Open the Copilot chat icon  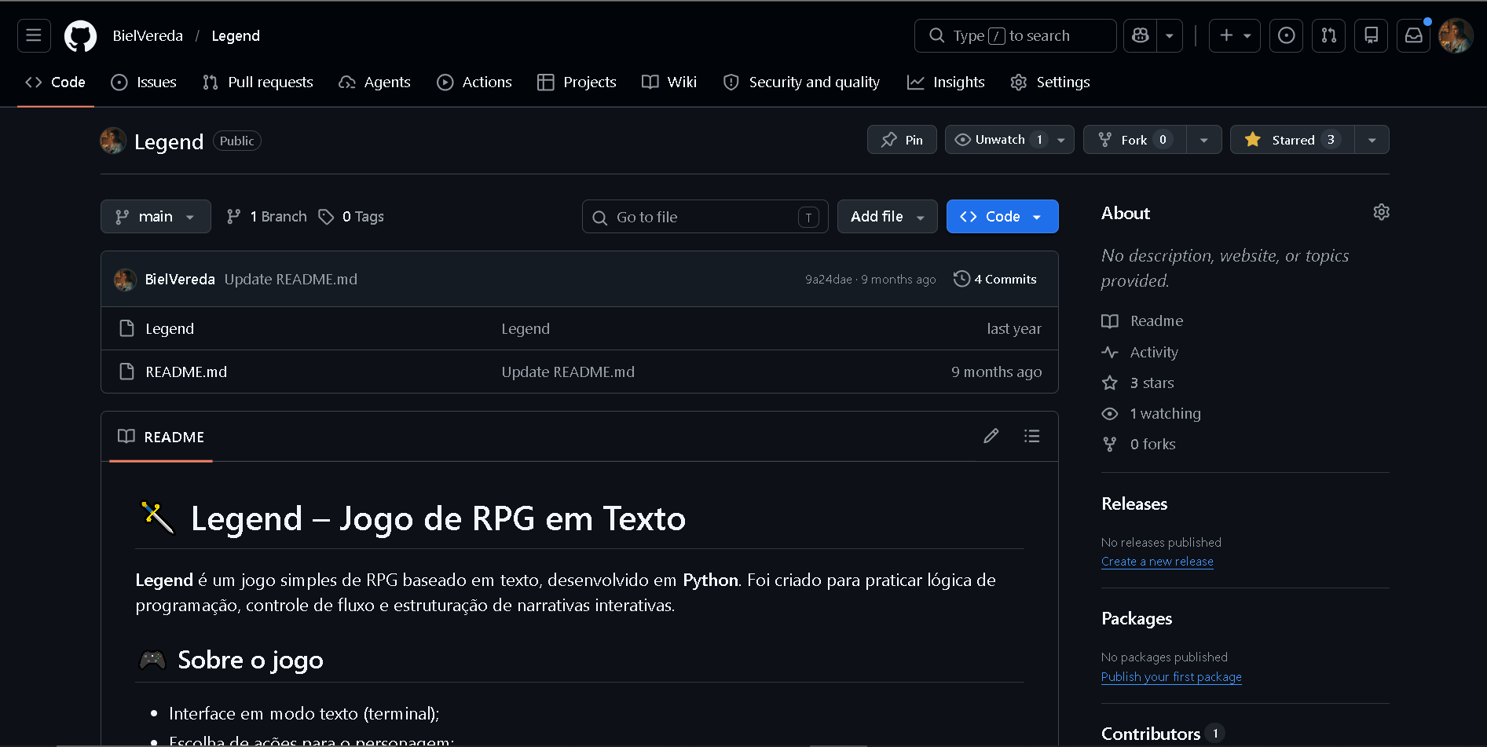[x=1141, y=35]
